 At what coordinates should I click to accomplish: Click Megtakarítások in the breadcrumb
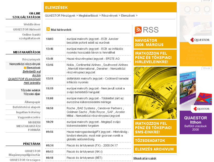tap(88, 16)
